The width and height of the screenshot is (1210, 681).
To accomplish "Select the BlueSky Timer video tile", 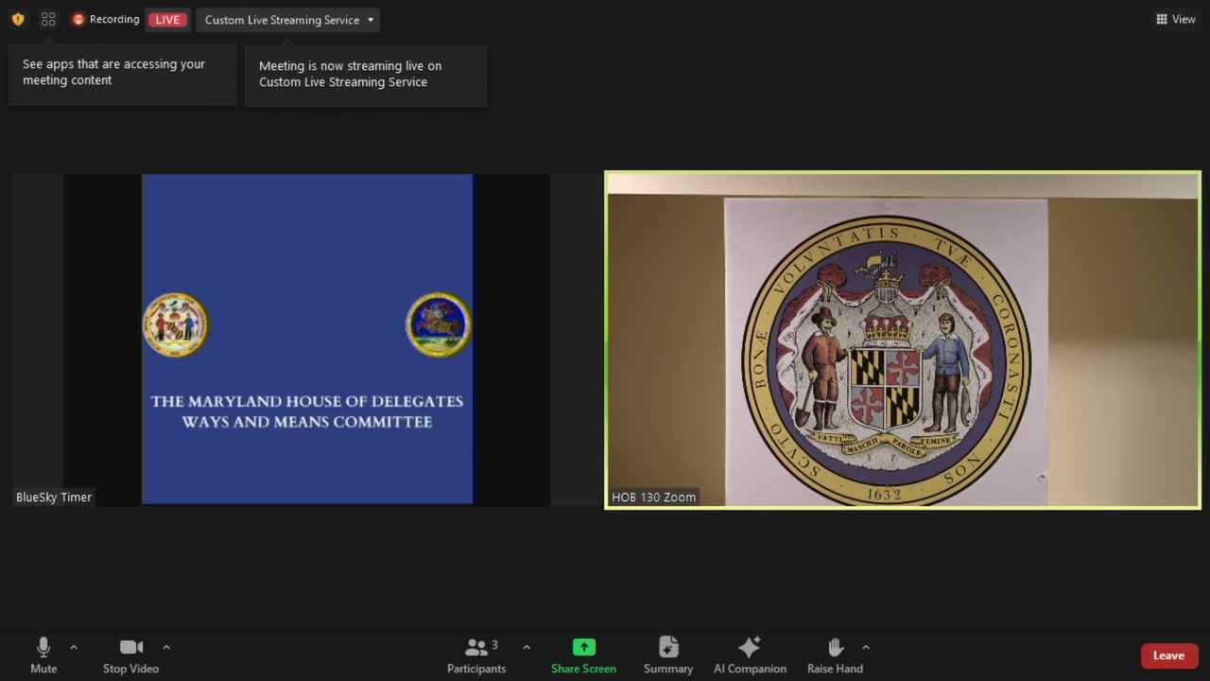I will [307, 339].
